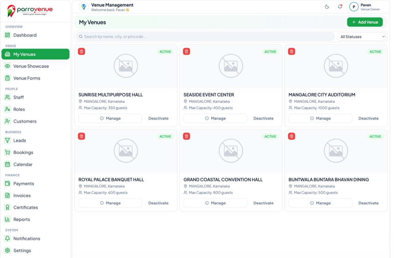Screen dimensions: 406x258
Task: Click the Settings gear icon
Action: [7, 251]
